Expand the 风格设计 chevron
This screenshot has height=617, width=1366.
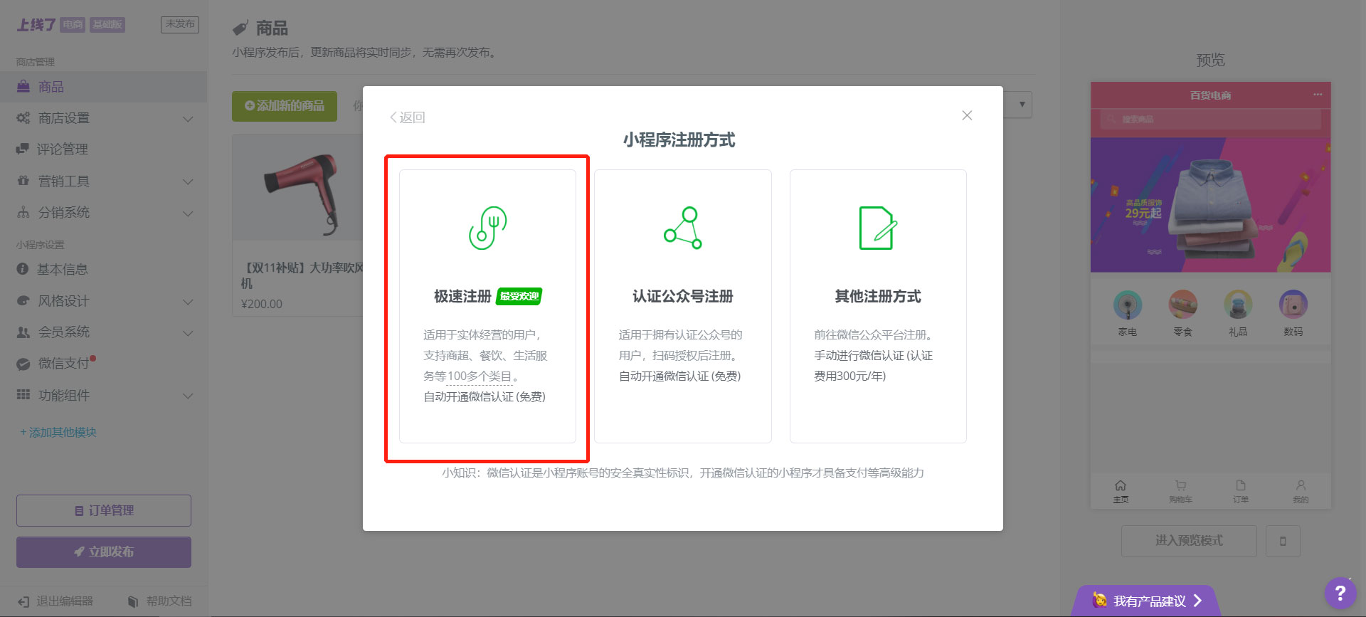[188, 302]
